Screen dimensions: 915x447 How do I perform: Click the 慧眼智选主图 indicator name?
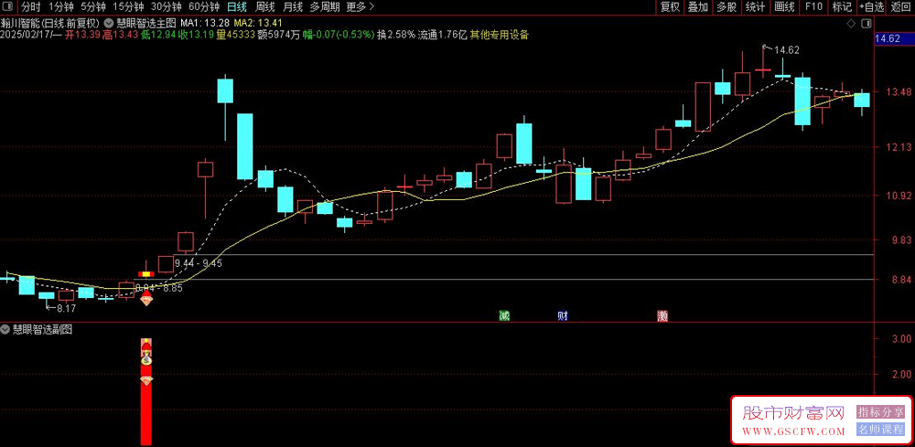tap(145, 23)
